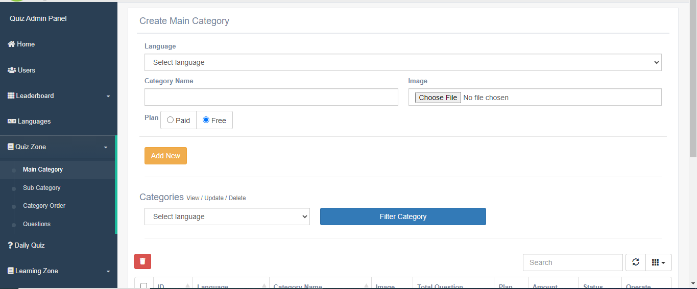Open Sub Category in sidebar

pos(41,188)
